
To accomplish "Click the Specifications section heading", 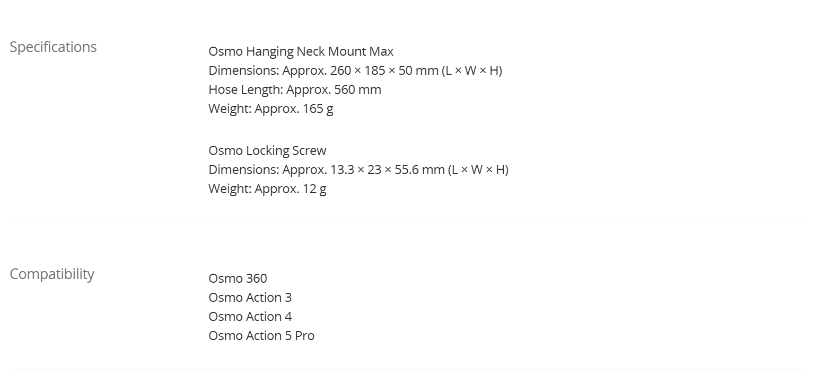I will click(53, 47).
